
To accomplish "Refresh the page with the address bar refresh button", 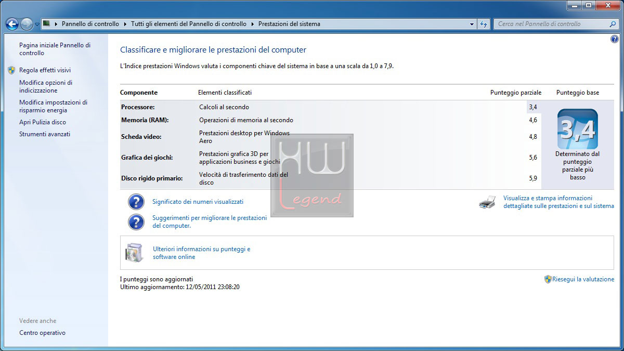I will click(484, 24).
